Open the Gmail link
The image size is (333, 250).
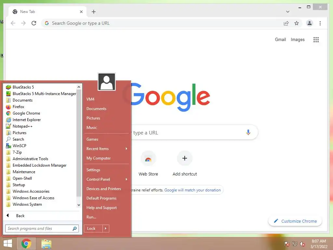(x=280, y=39)
